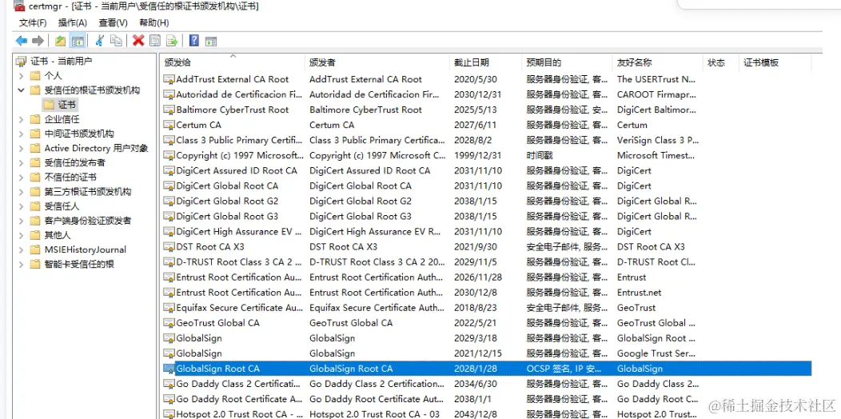Select the highlighted GlobalSign Root CA row
This screenshot has width=841, height=419.
[x=485, y=369]
